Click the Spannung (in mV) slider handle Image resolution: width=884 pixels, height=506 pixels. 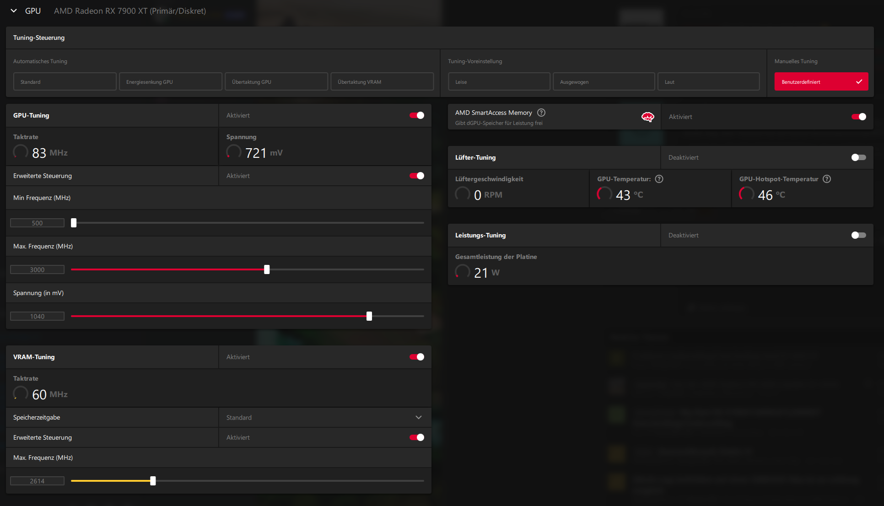[369, 316]
